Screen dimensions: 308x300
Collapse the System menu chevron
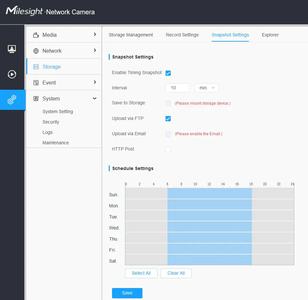[x=95, y=98]
